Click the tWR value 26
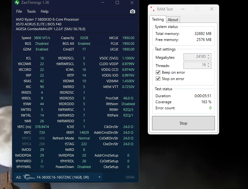This screenshot has width=248, height=189. tap(42, 121)
